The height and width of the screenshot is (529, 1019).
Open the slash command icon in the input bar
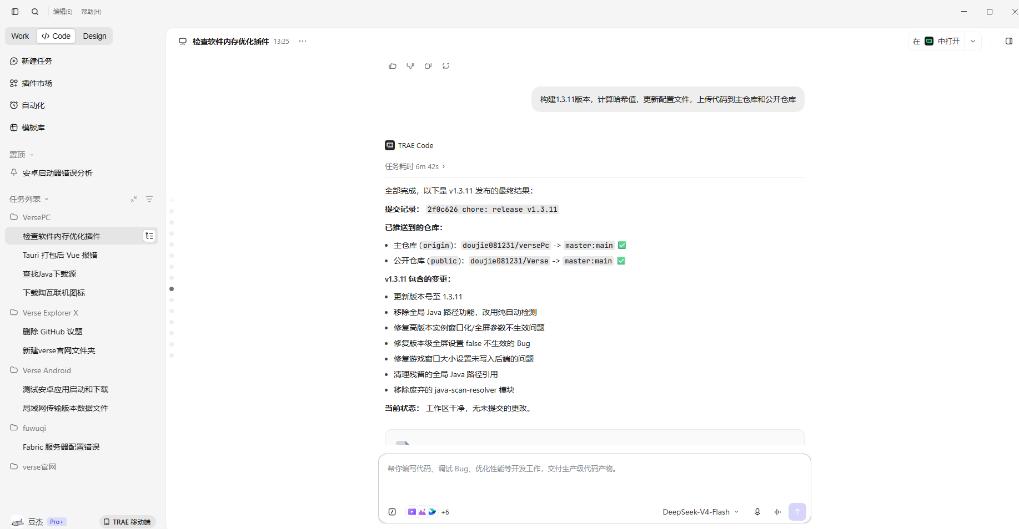pos(392,512)
